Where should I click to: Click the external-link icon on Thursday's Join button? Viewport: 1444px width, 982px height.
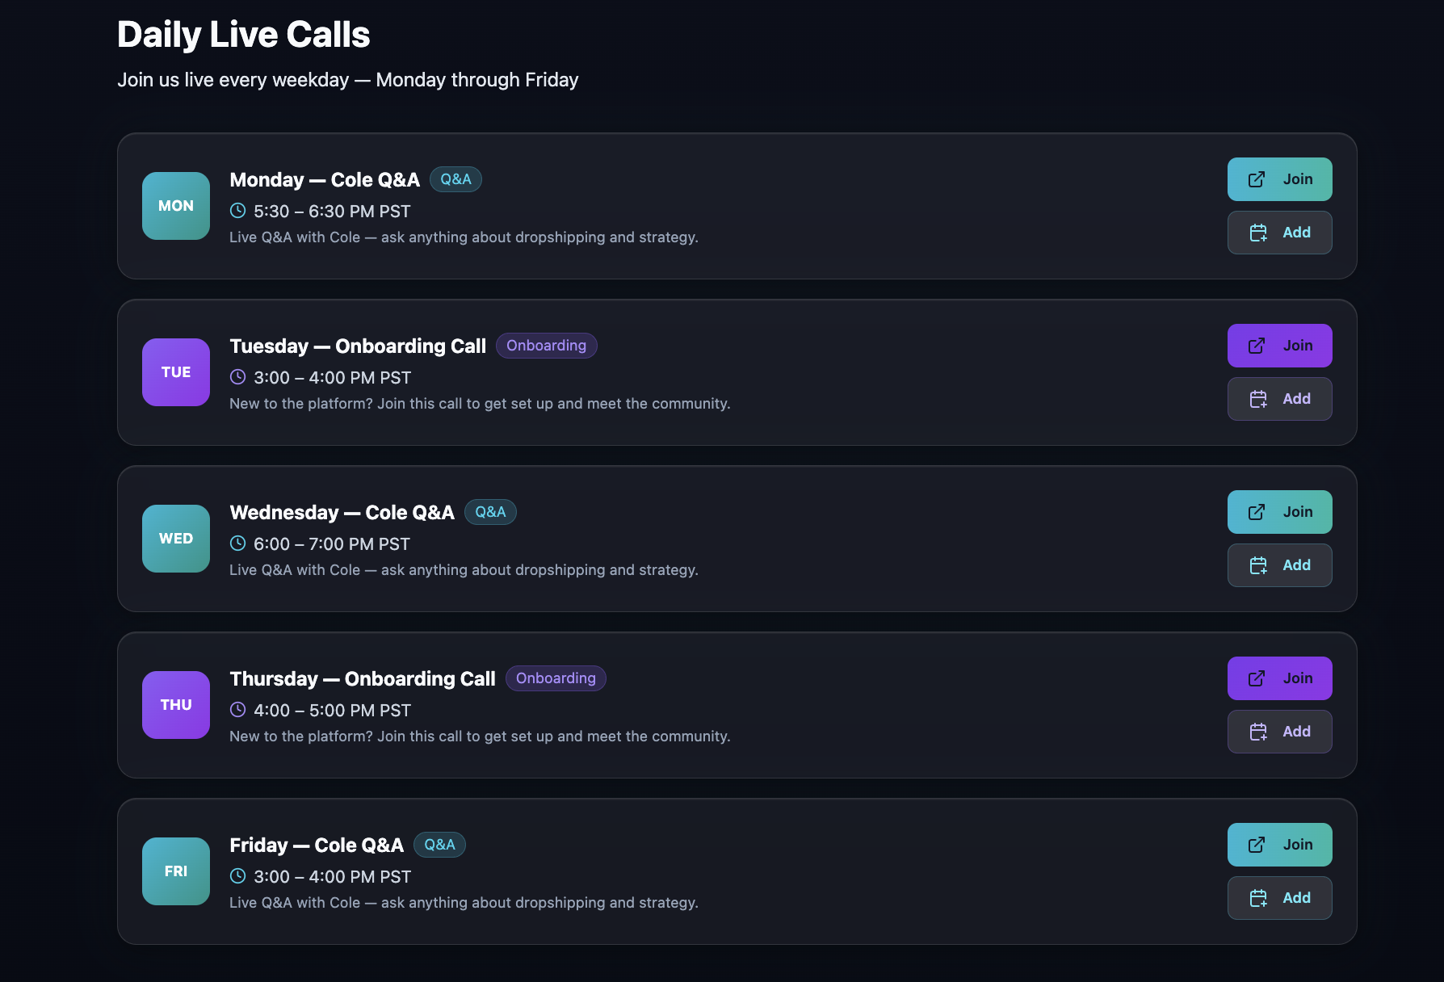[1256, 678]
